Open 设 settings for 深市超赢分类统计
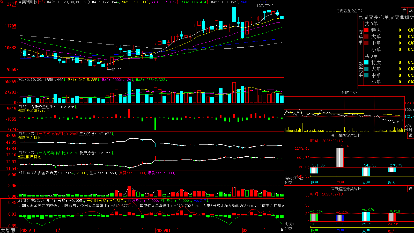The height and width of the screenshot is (233, 414). 410,189
